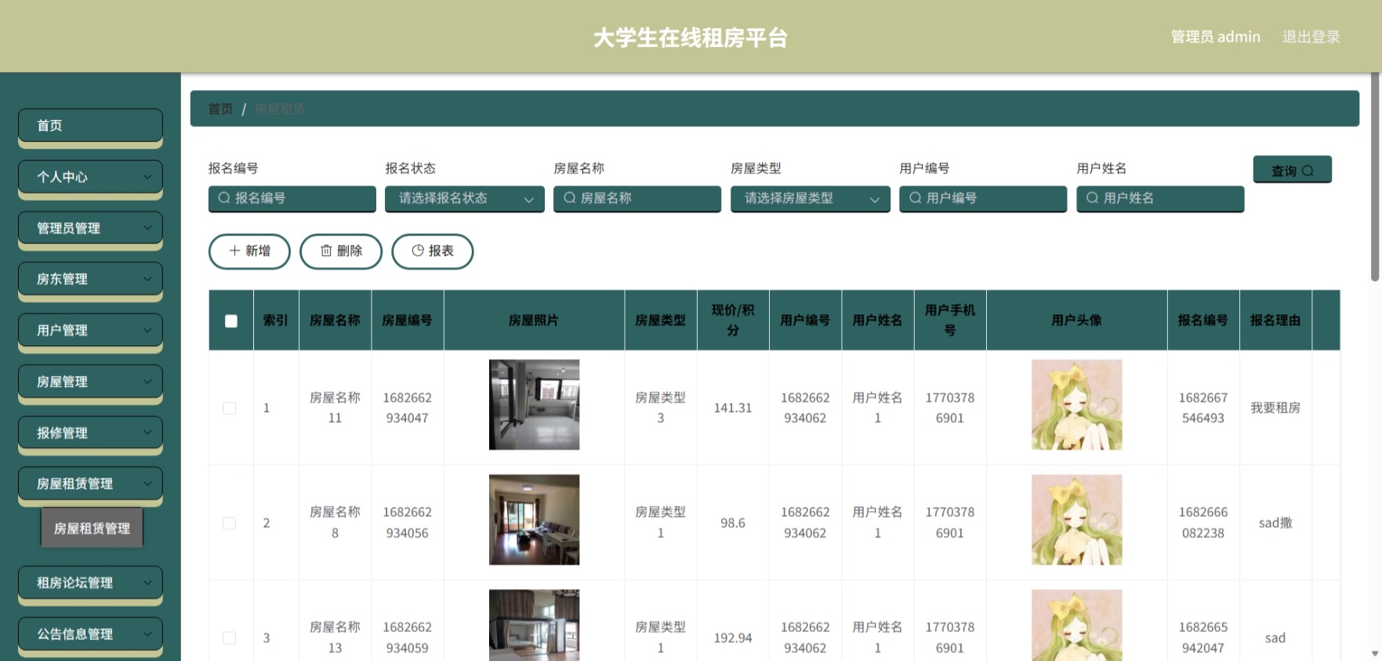Click the plus icon on 新增 button
The height and width of the screenshot is (661, 1382).
pyautogui.click(x=234, y=251)
